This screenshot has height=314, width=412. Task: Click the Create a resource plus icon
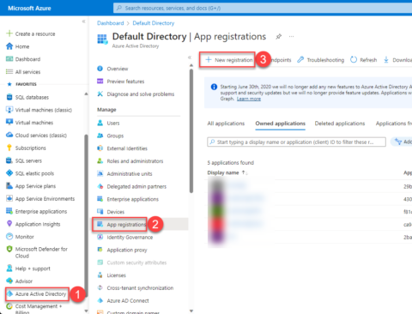point(9,33)
